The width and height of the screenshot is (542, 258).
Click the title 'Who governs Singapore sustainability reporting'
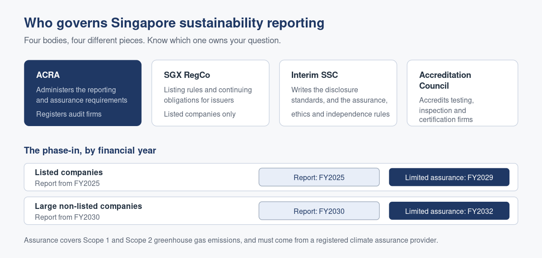pyautogui.click(x=174, y=23)
